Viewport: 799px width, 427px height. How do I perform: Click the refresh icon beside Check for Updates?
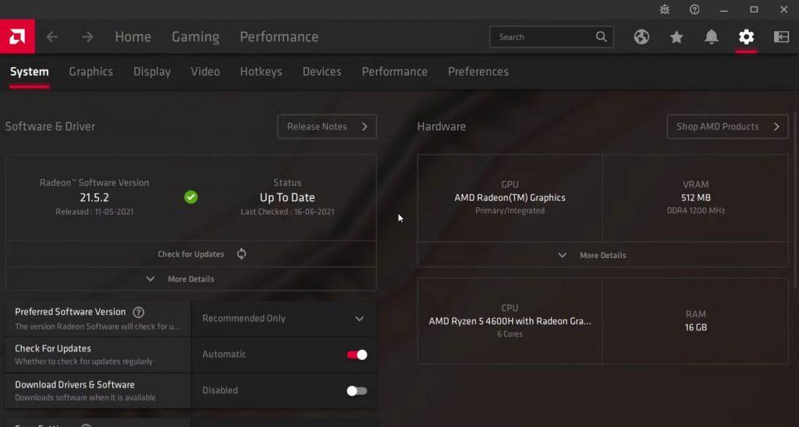tap(242, 254)
